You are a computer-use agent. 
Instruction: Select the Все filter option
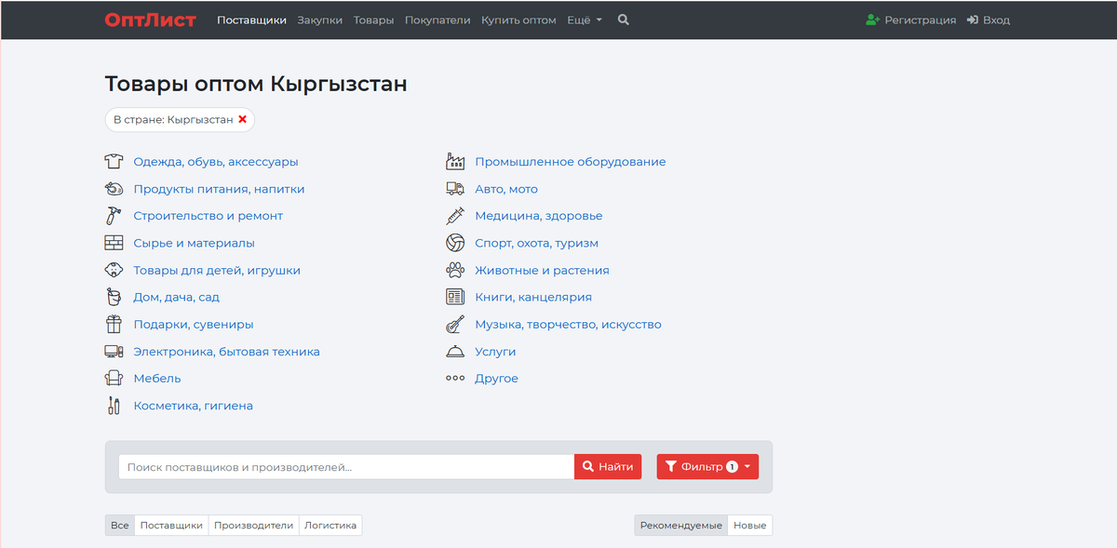click(x=120, y=526)
